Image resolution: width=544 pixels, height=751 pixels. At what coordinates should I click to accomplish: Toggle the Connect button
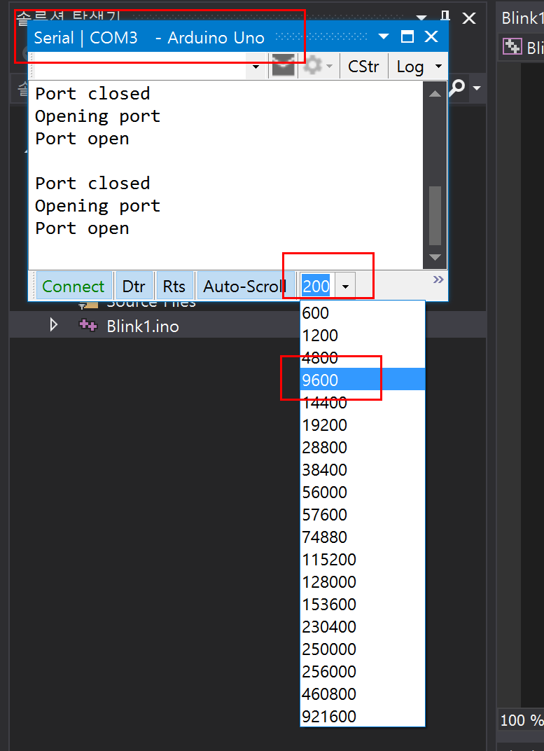(x=74, y=286)
